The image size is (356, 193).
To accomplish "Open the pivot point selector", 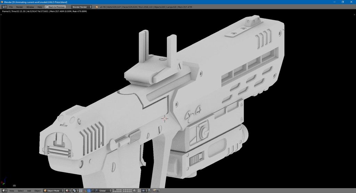I will coord(75,191).
